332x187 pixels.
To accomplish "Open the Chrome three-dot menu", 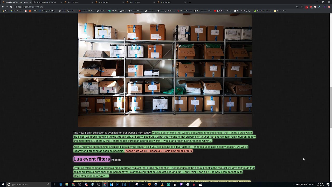I will coord(329,7).
